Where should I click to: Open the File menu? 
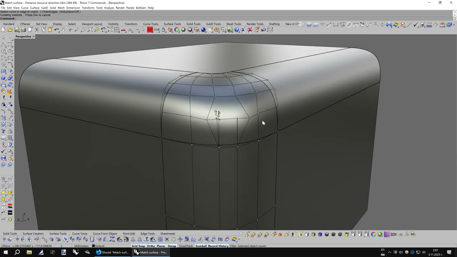tap(3, 8)
